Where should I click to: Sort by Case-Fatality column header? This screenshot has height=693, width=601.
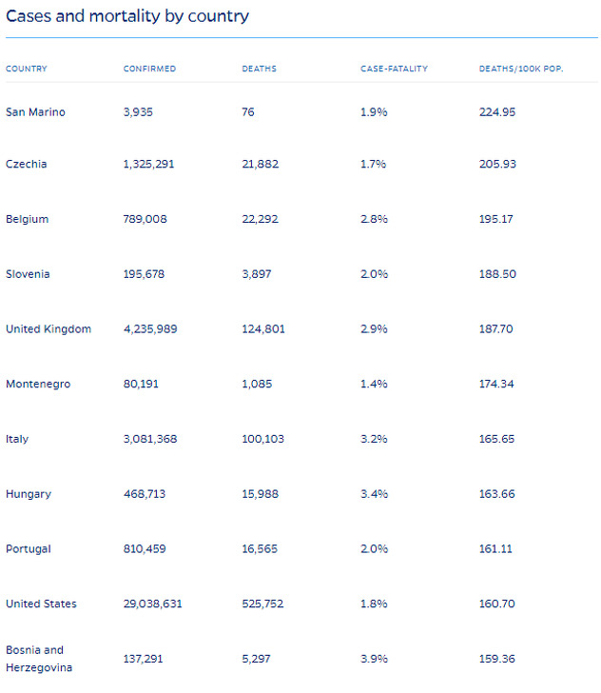pyautogui.click(x=394, y=69)
